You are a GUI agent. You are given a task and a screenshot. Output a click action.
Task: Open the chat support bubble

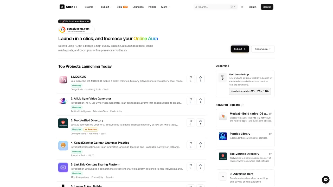point(326,180)
